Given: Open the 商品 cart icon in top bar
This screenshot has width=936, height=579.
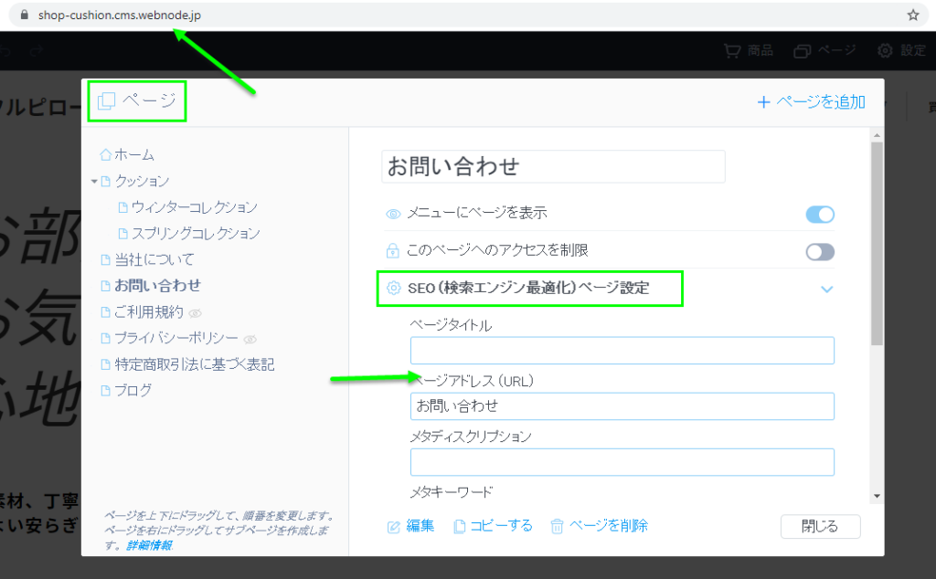Looking at the screenshot, I should click(x=732, y=50).
